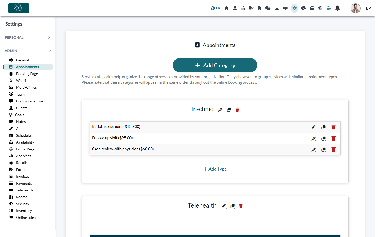
Task: Open Booking Page settings
Action: point(27,74)
